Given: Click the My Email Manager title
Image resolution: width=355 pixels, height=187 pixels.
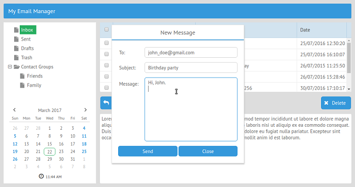Looking at the screenshot, I should pos(31,11).
